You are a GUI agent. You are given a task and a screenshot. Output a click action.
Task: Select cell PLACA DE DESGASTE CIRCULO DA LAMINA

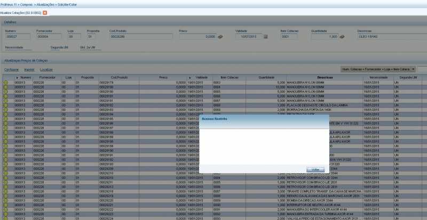[x=325, y=105]
